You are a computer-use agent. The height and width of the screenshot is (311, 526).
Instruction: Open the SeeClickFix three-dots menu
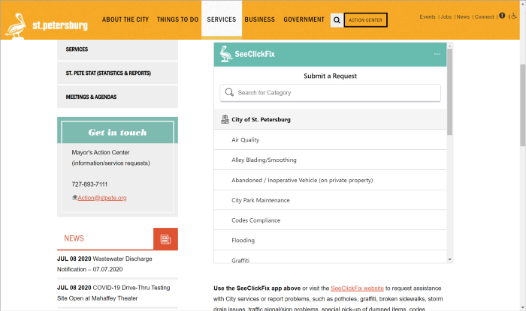437,55
